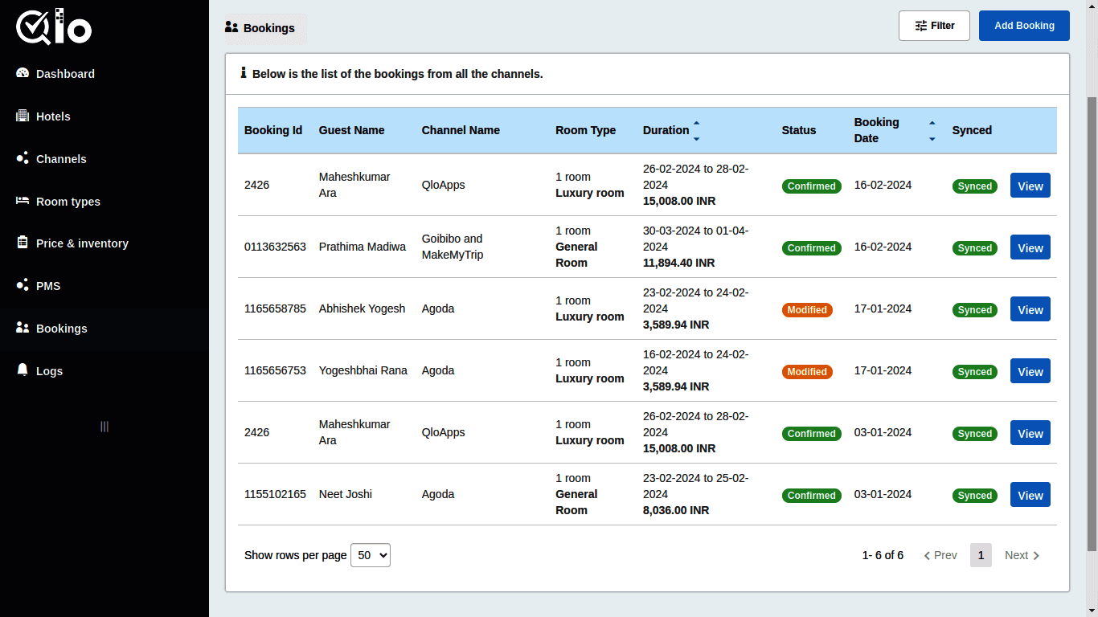Select the Hotels icon in sidebar
The width and height of the screenshot is (1098, 617).
pos(21,116)
